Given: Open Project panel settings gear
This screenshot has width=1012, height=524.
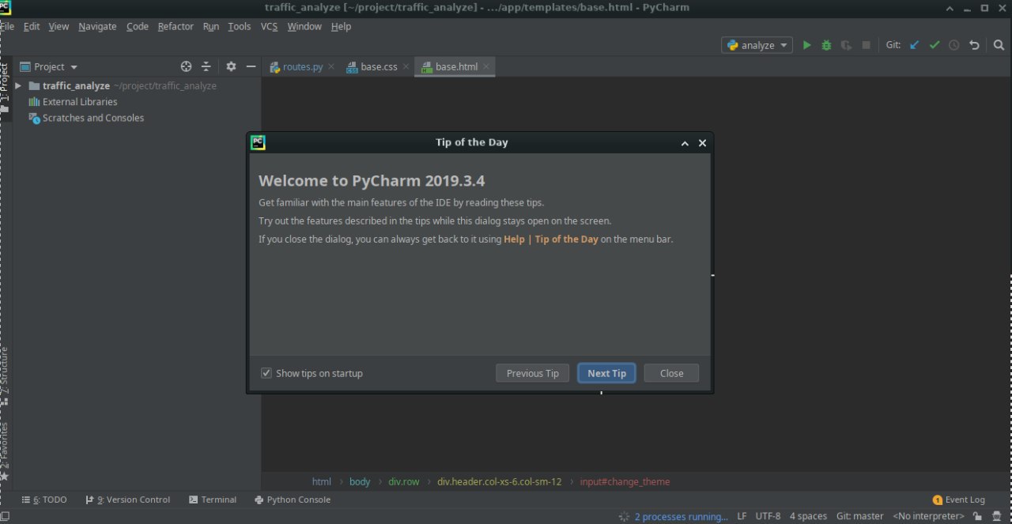Looking at the screenshot, I should tap(231, 67).
